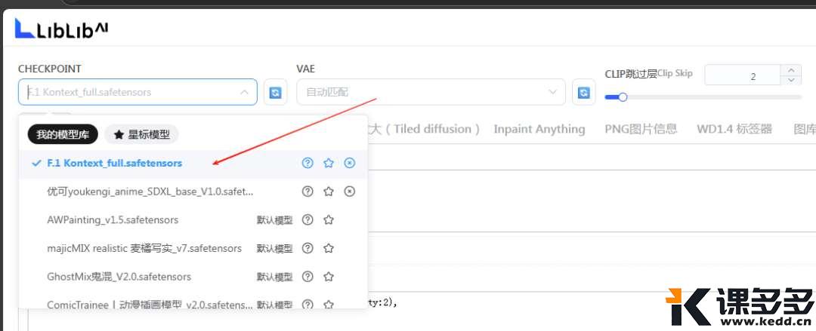Select GhostMix鬼混_V2.0.safetensors checkpoint
Image resolution: width=816 pixels, height=331 pixels.
(x=193, y=277)
